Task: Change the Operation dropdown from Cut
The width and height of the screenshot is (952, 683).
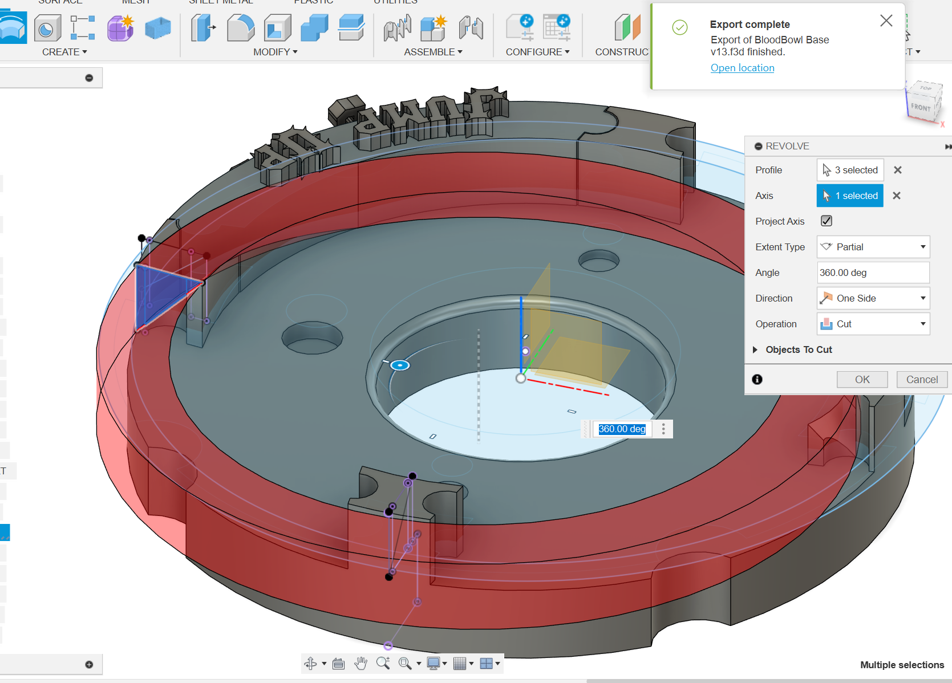Action: pyautogui.click(x=873, y=324)
